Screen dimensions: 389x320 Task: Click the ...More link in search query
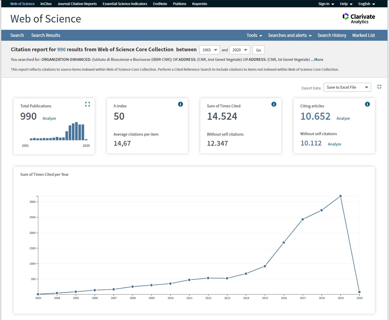[x=317, y=60]
